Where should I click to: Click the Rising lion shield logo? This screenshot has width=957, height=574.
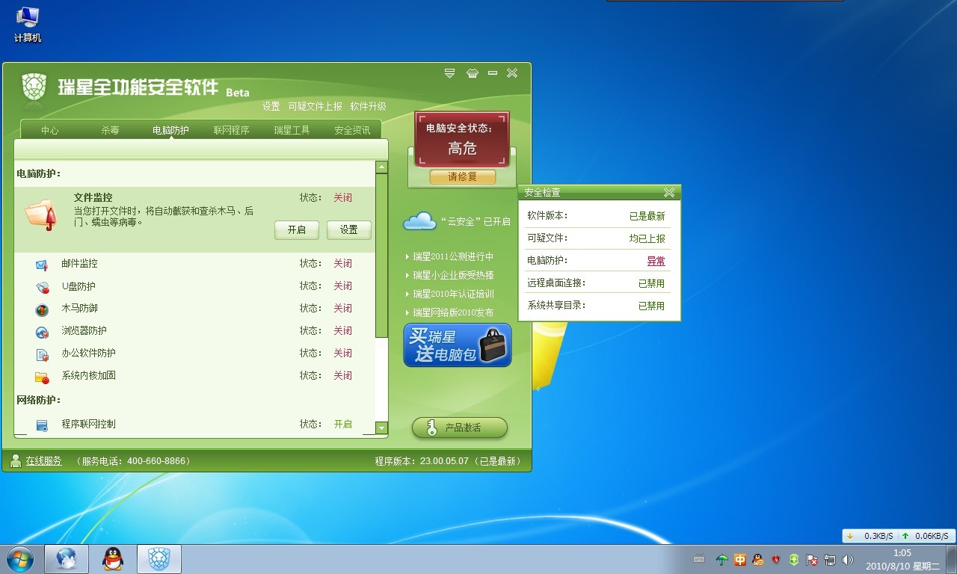coord(34,87)
